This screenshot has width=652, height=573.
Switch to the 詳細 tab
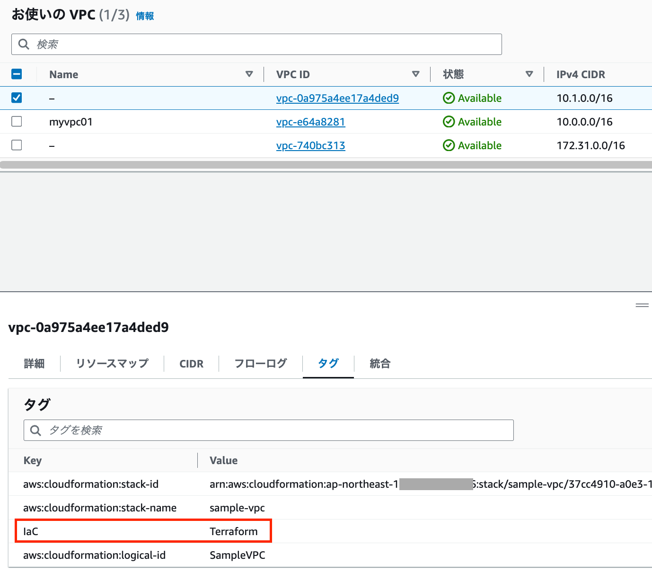[34, 363]
